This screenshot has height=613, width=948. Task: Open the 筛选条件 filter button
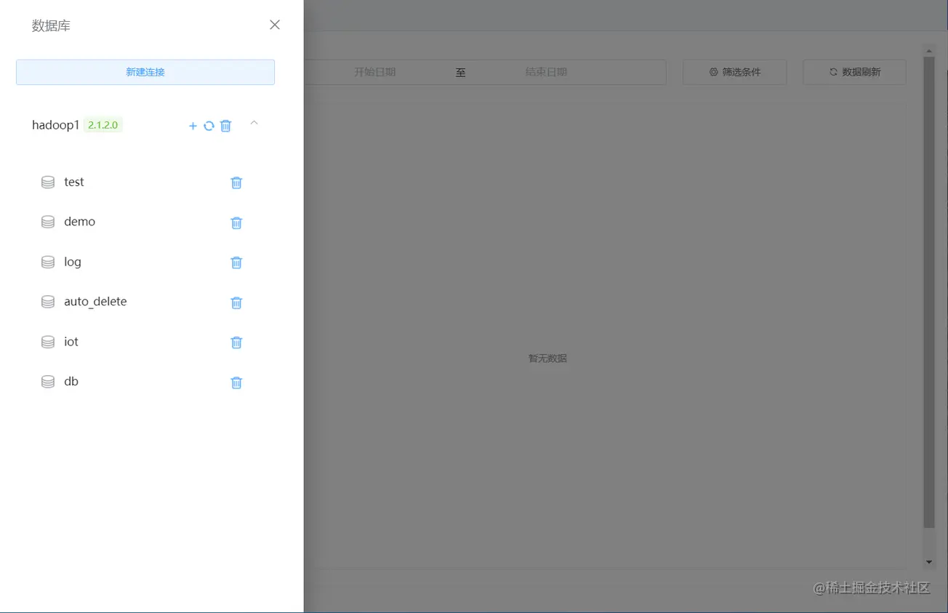[734, 72]
